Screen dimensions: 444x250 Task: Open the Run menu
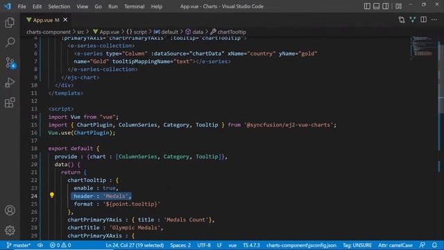click(112, 6)
